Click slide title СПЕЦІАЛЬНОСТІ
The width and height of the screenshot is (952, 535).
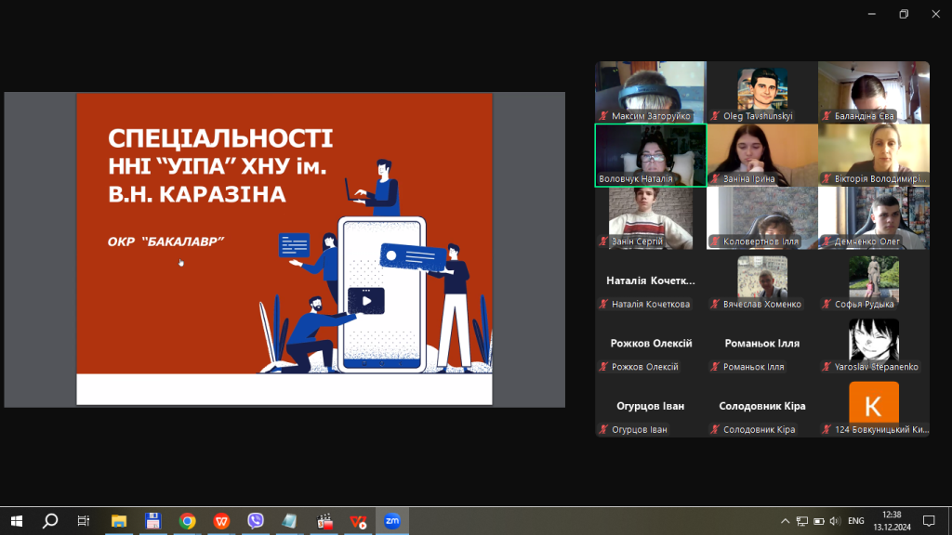pyautogui.click(x=220, y=139)
